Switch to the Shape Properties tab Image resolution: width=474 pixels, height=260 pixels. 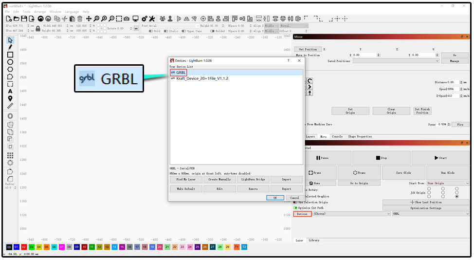pyautogui.click(x=360, y=137)
